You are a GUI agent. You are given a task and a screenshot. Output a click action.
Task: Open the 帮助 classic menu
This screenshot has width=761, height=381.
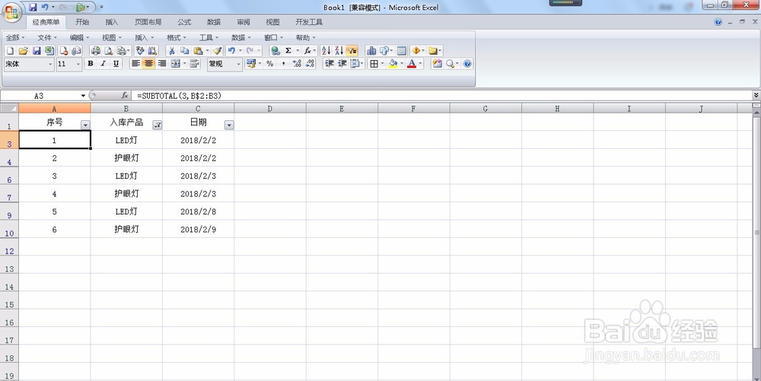click(305, 37)
